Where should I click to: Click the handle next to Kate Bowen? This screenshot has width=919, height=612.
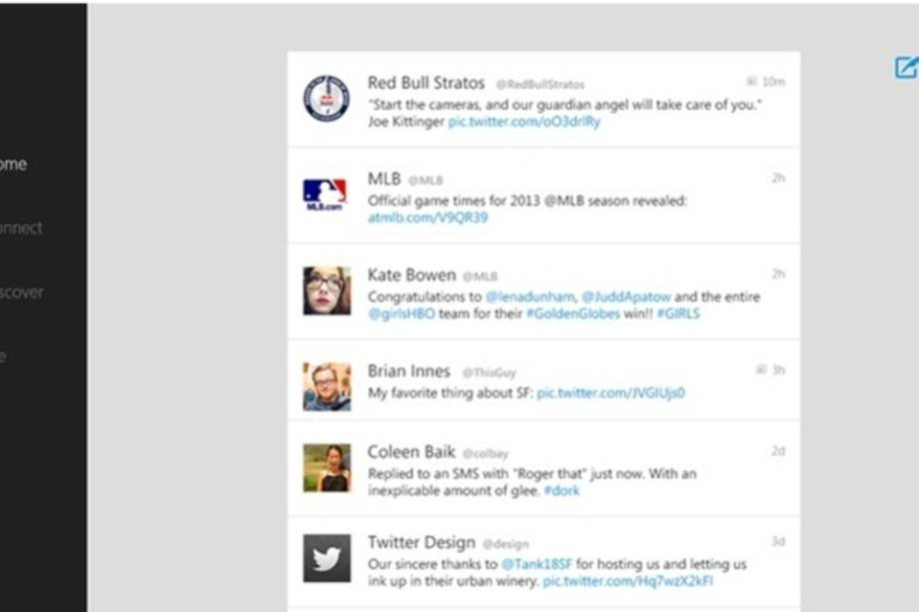(480, 277)
